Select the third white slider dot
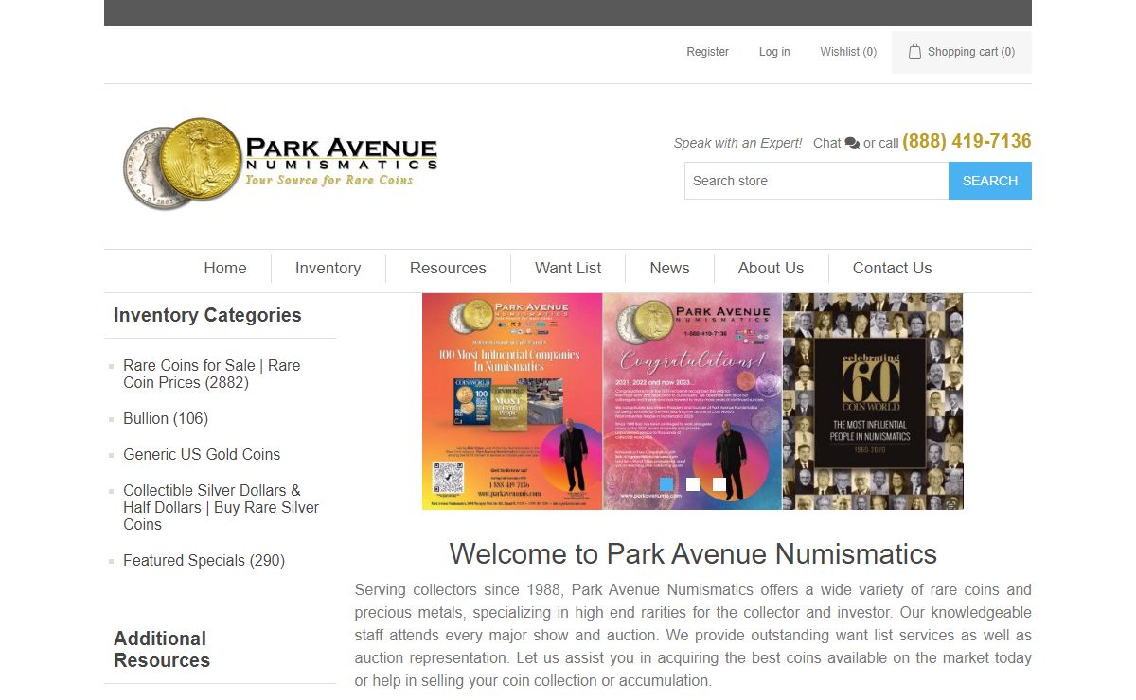The width and height of the screenshot is (1136, 700). (x=719, y=484)
